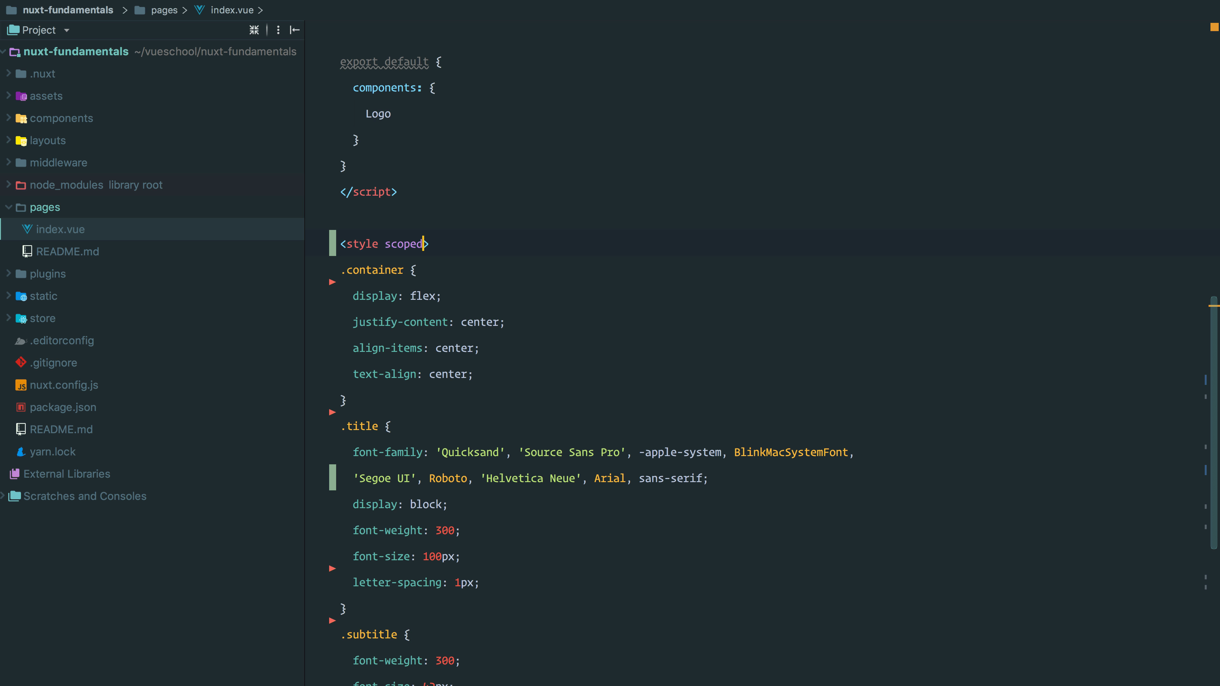The image size is (1220, 686).
Task: Expand the .nuxt folder
Action: click(8, 73)
